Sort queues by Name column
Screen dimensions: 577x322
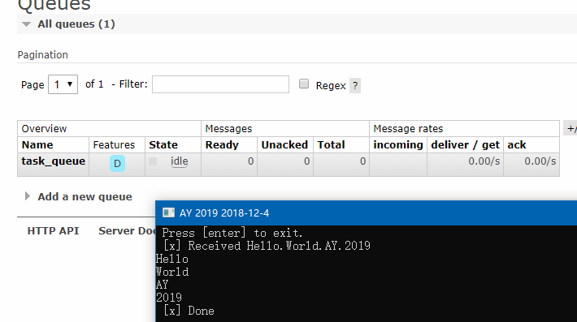coord(37,145)
